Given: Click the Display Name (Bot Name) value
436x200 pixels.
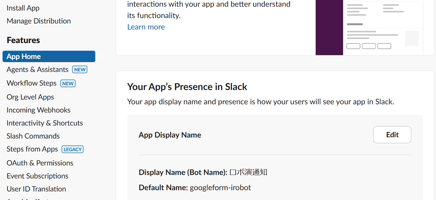Looking at the screenshot, I should 248,172.
